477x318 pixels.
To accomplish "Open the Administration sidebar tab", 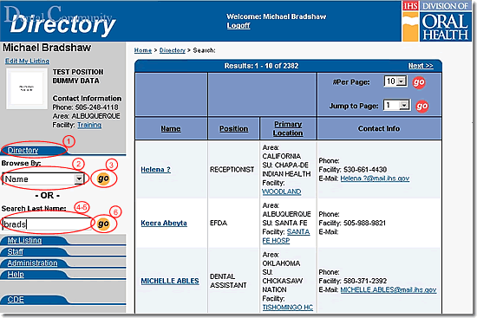I will pyautogui.click(x=32, y=263).
